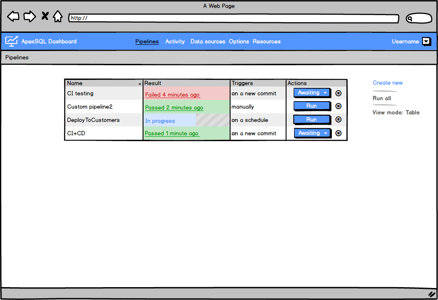
Task: Delete DeployToCustomers with the circled x
Action: coord(338,119)
